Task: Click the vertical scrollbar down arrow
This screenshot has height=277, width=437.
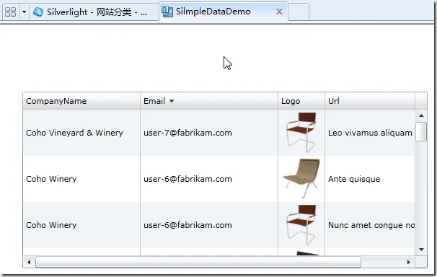Action: pos(421,250)
